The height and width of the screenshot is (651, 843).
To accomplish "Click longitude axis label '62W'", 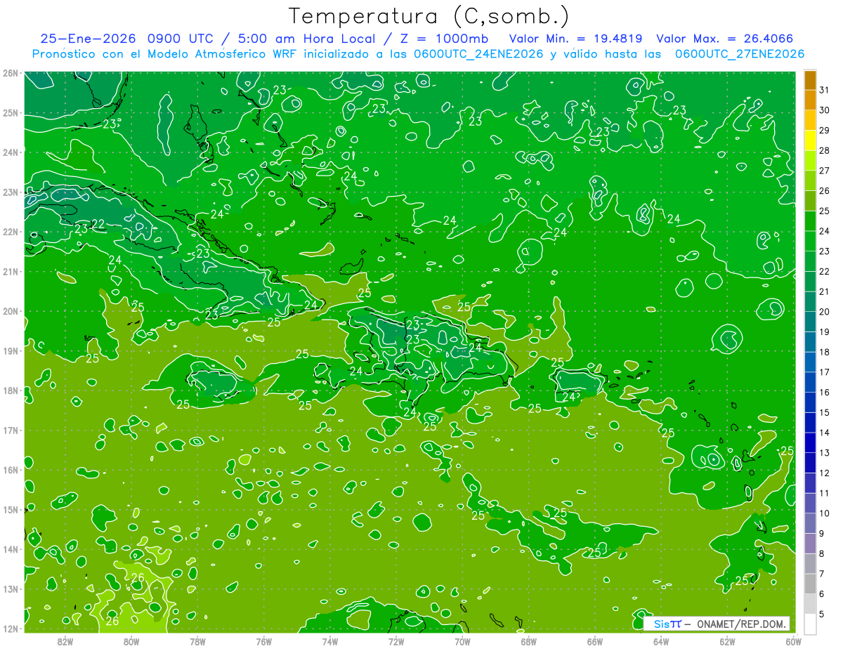I will pos(727,641).
